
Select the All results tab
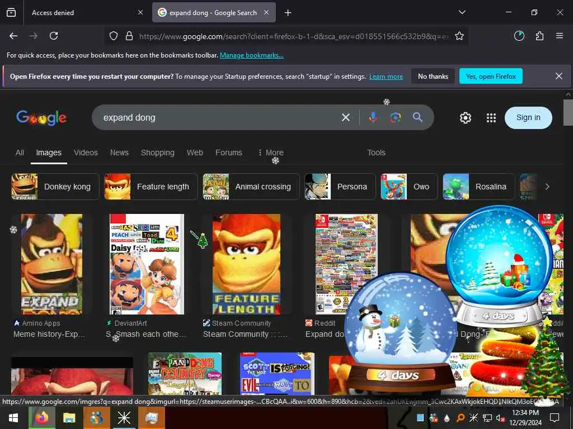(x=20, y=152)
